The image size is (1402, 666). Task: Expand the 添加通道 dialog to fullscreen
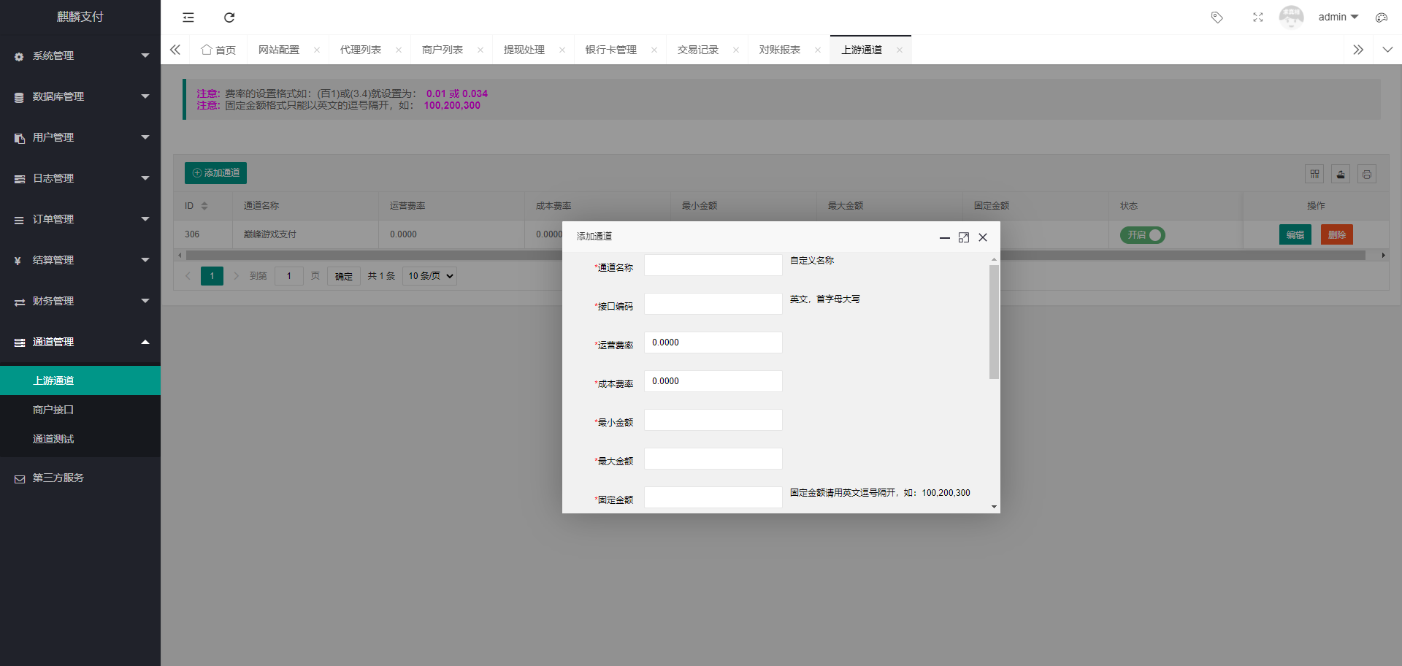(x=964, y=237)
